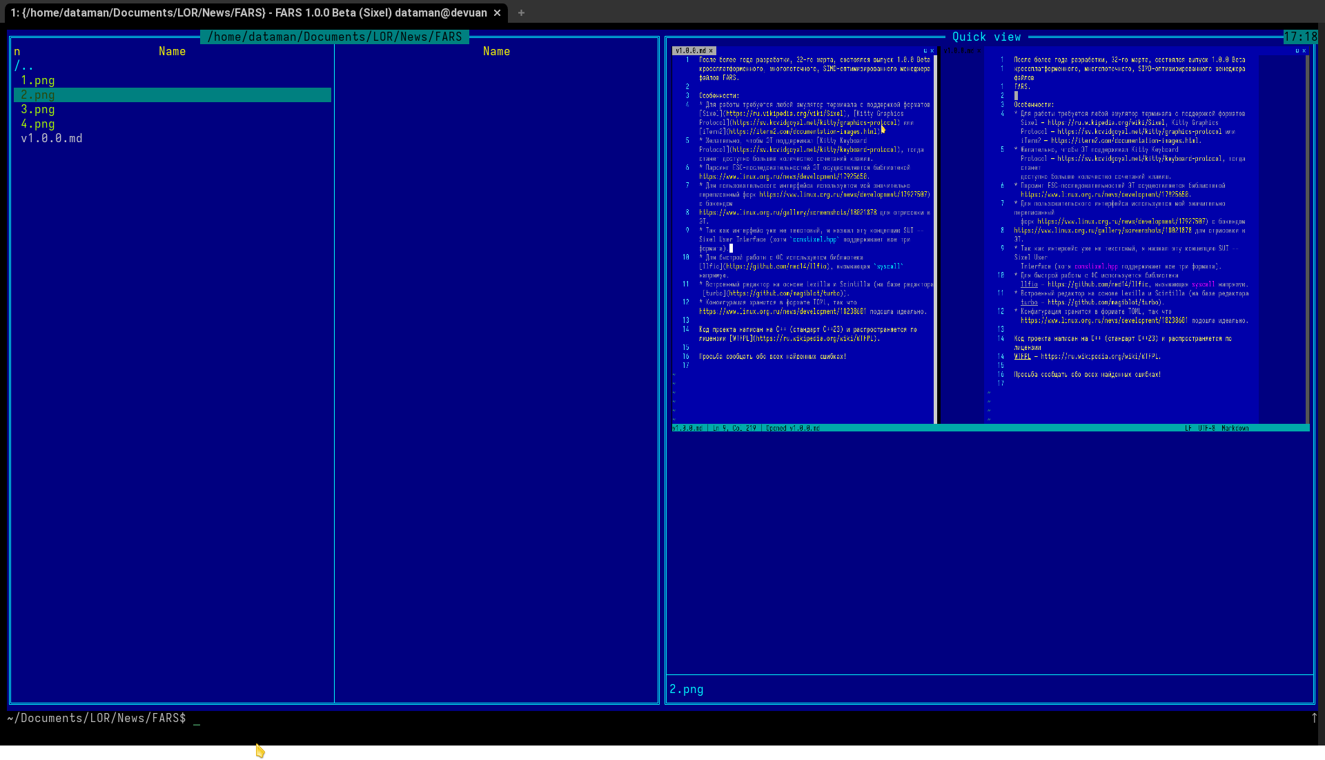
Task: Click the second column Name header
Action: tap(496, 52)
